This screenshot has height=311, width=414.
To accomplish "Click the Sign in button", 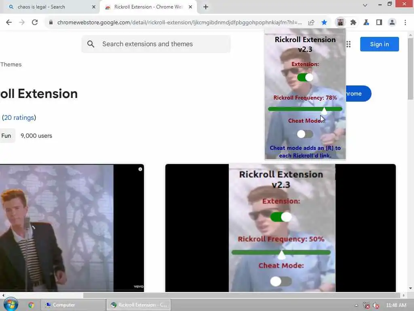I will tap(379, 44).
